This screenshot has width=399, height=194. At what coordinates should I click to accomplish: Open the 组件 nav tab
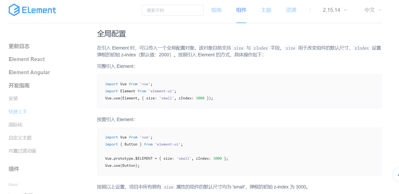click(241, 10)
